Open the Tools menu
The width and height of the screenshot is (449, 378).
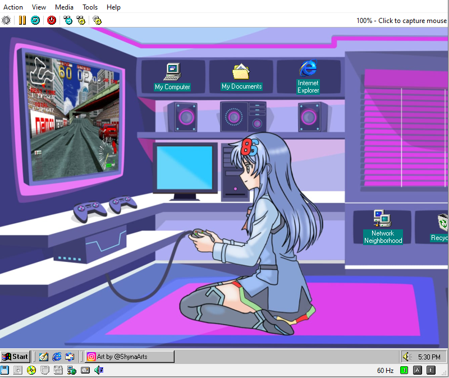coord(90,7)
